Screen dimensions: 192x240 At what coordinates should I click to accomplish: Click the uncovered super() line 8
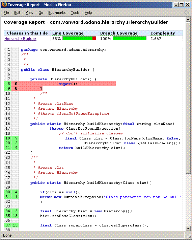point(67,84)
